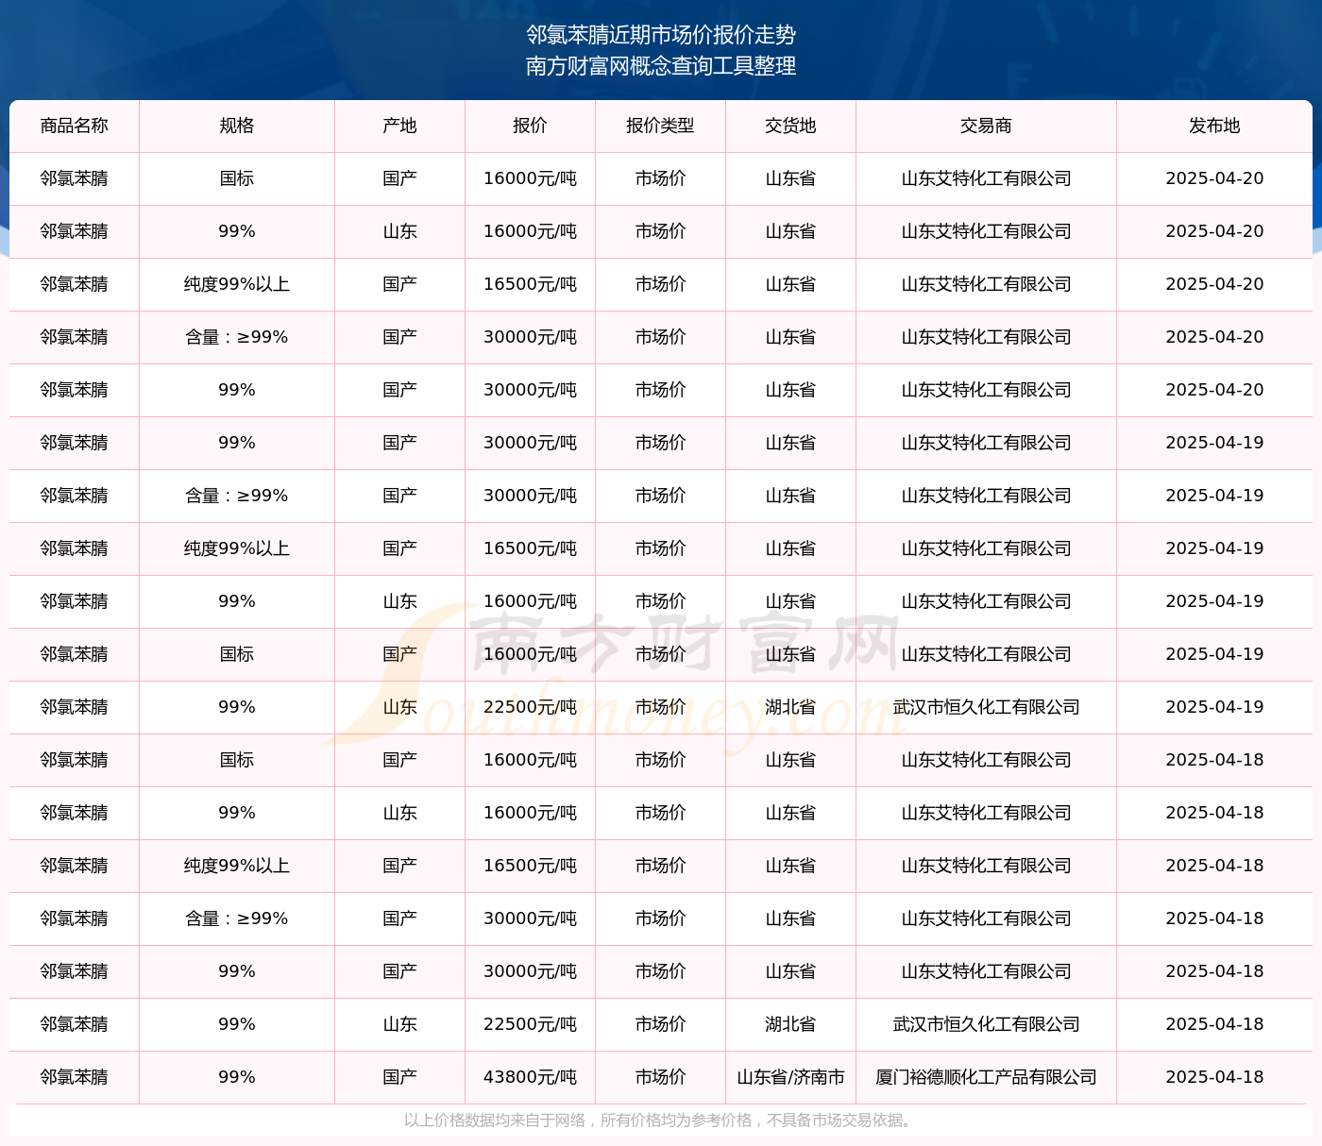The image size is (1322, 1146).
Task: Select the 规格 column header
Action: (237, 126)
